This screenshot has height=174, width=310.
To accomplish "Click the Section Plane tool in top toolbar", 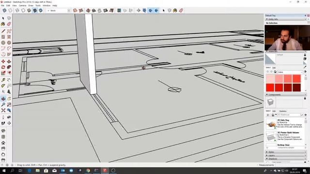I will point(139,11).
